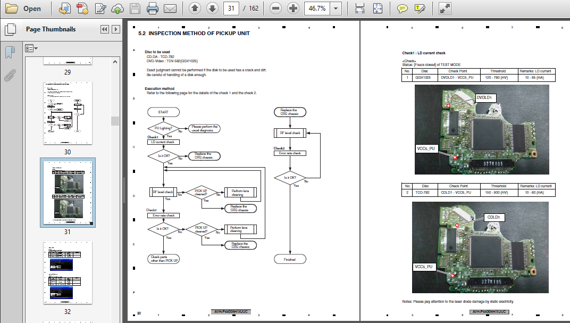
Task: Click the 'Disc to be used' text
Action: (x=157, y=52)
